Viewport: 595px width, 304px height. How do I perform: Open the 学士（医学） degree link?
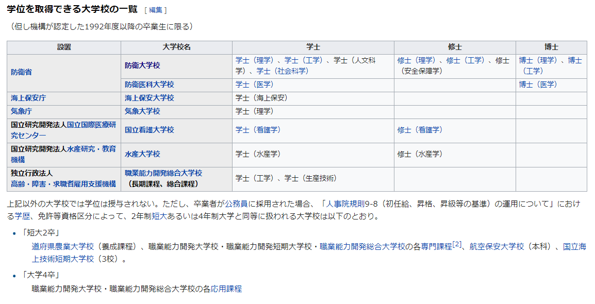coord(254,85)
